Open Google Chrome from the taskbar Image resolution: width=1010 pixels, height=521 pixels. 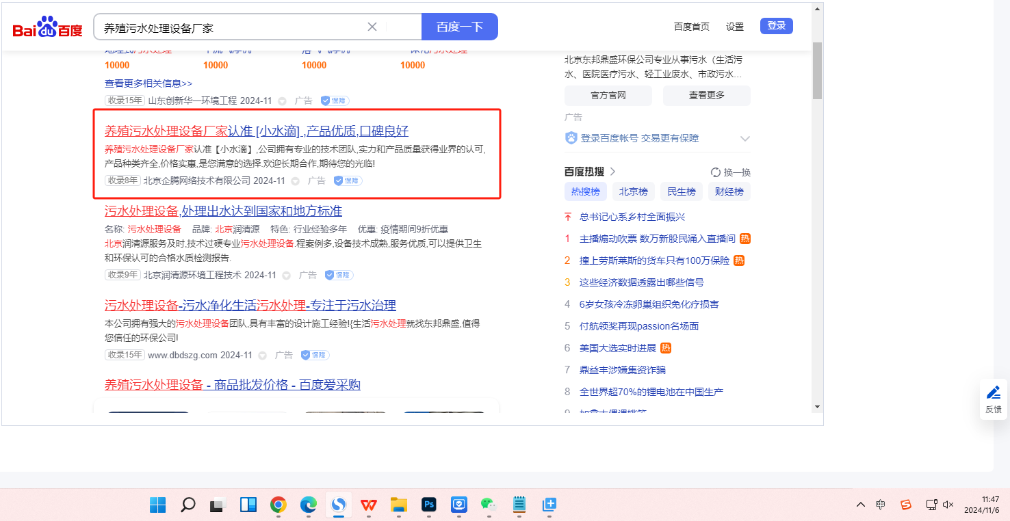tap(278, 505)
